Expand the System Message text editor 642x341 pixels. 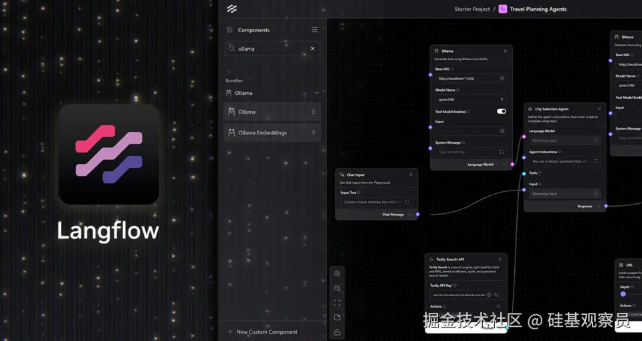(x=502, y=152)
